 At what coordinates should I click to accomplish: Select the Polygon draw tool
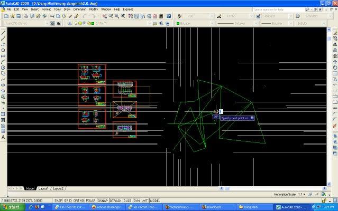(3, 50)
